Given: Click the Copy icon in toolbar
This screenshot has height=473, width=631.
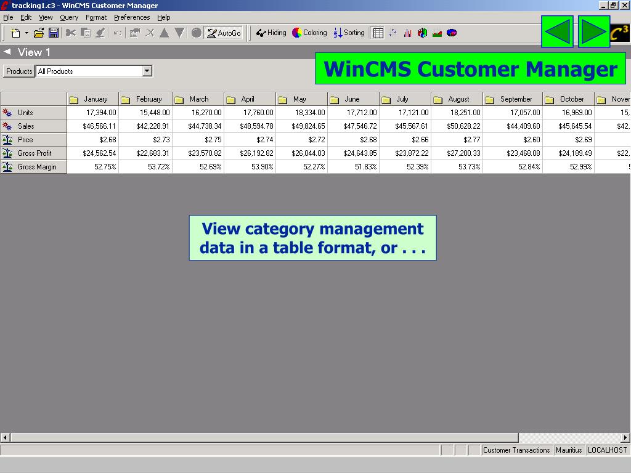Looking at the screenshot, I should click(86, 33).
